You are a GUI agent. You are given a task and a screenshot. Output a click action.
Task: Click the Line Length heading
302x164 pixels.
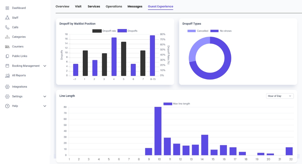67,96
